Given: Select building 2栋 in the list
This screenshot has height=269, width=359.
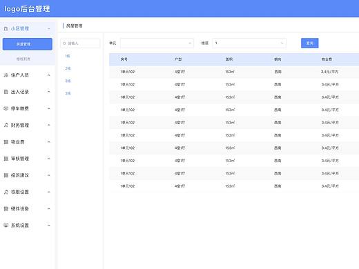Looking at the screenshot, I should (x=68, y=68).
